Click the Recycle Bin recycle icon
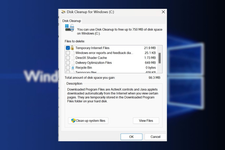 pos(73,67)
